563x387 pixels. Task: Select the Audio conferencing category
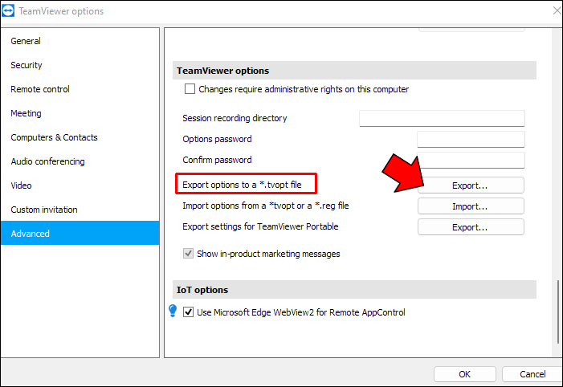pos(47,161)
